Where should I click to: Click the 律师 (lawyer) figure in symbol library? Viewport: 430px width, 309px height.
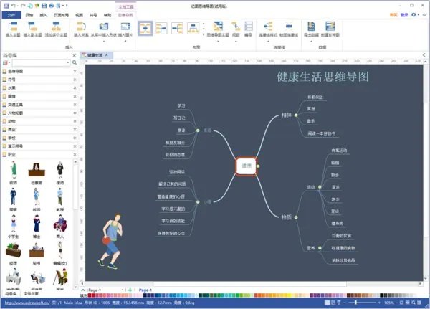coord(60,170)
